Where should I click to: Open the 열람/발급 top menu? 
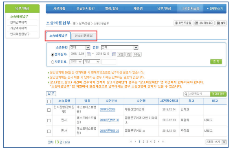coord(112,9)
